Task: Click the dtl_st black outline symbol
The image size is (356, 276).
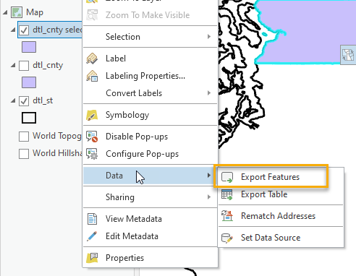Action: (x=29, y=118)
